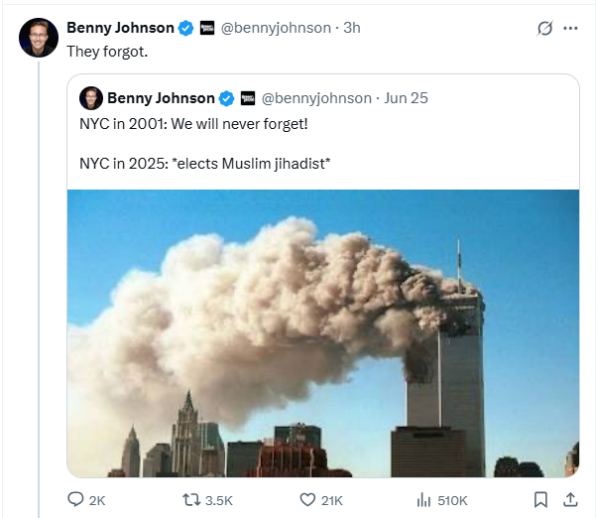
Task: Open the three-dot more options menu
Action: [x=570, y=28]
